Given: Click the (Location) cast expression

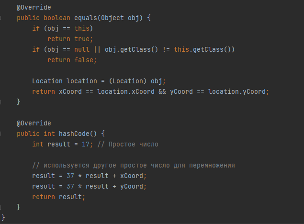Looking at the screenshot, I should 127,81.
